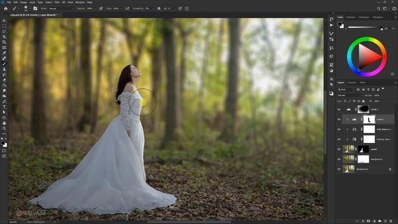The width and height of the screenshot is (398, 224).
Task: Open the layer blend mode dropdown
Action: click(x=350, y=95)
